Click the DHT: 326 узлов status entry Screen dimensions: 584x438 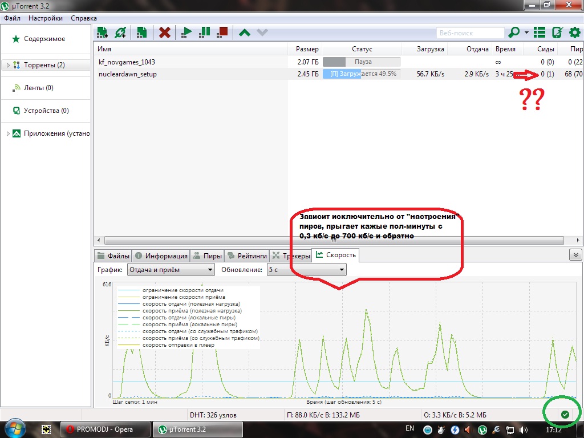coord(213,415)
